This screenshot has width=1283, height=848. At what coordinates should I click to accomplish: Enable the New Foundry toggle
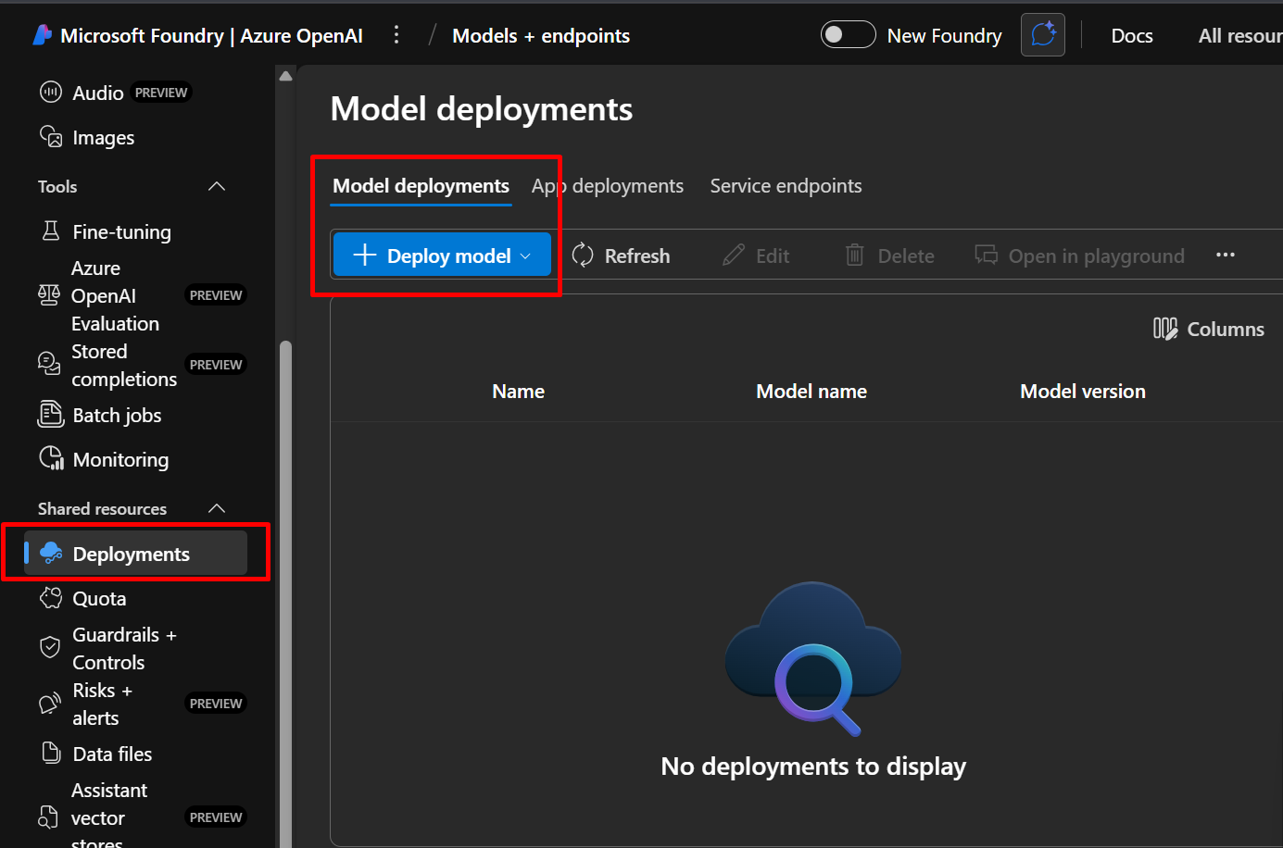[x=848, y=35]
